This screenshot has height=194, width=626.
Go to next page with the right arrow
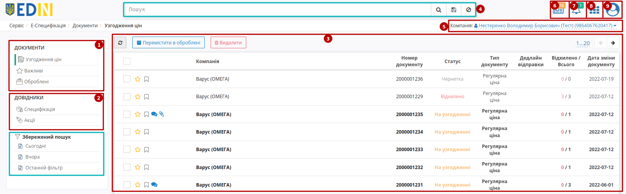point(613,43)
